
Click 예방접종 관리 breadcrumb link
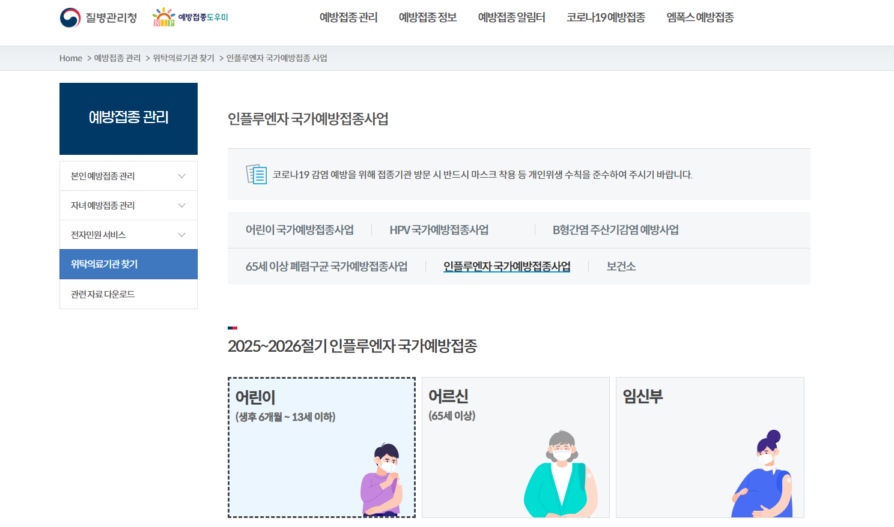coord(117,58)
